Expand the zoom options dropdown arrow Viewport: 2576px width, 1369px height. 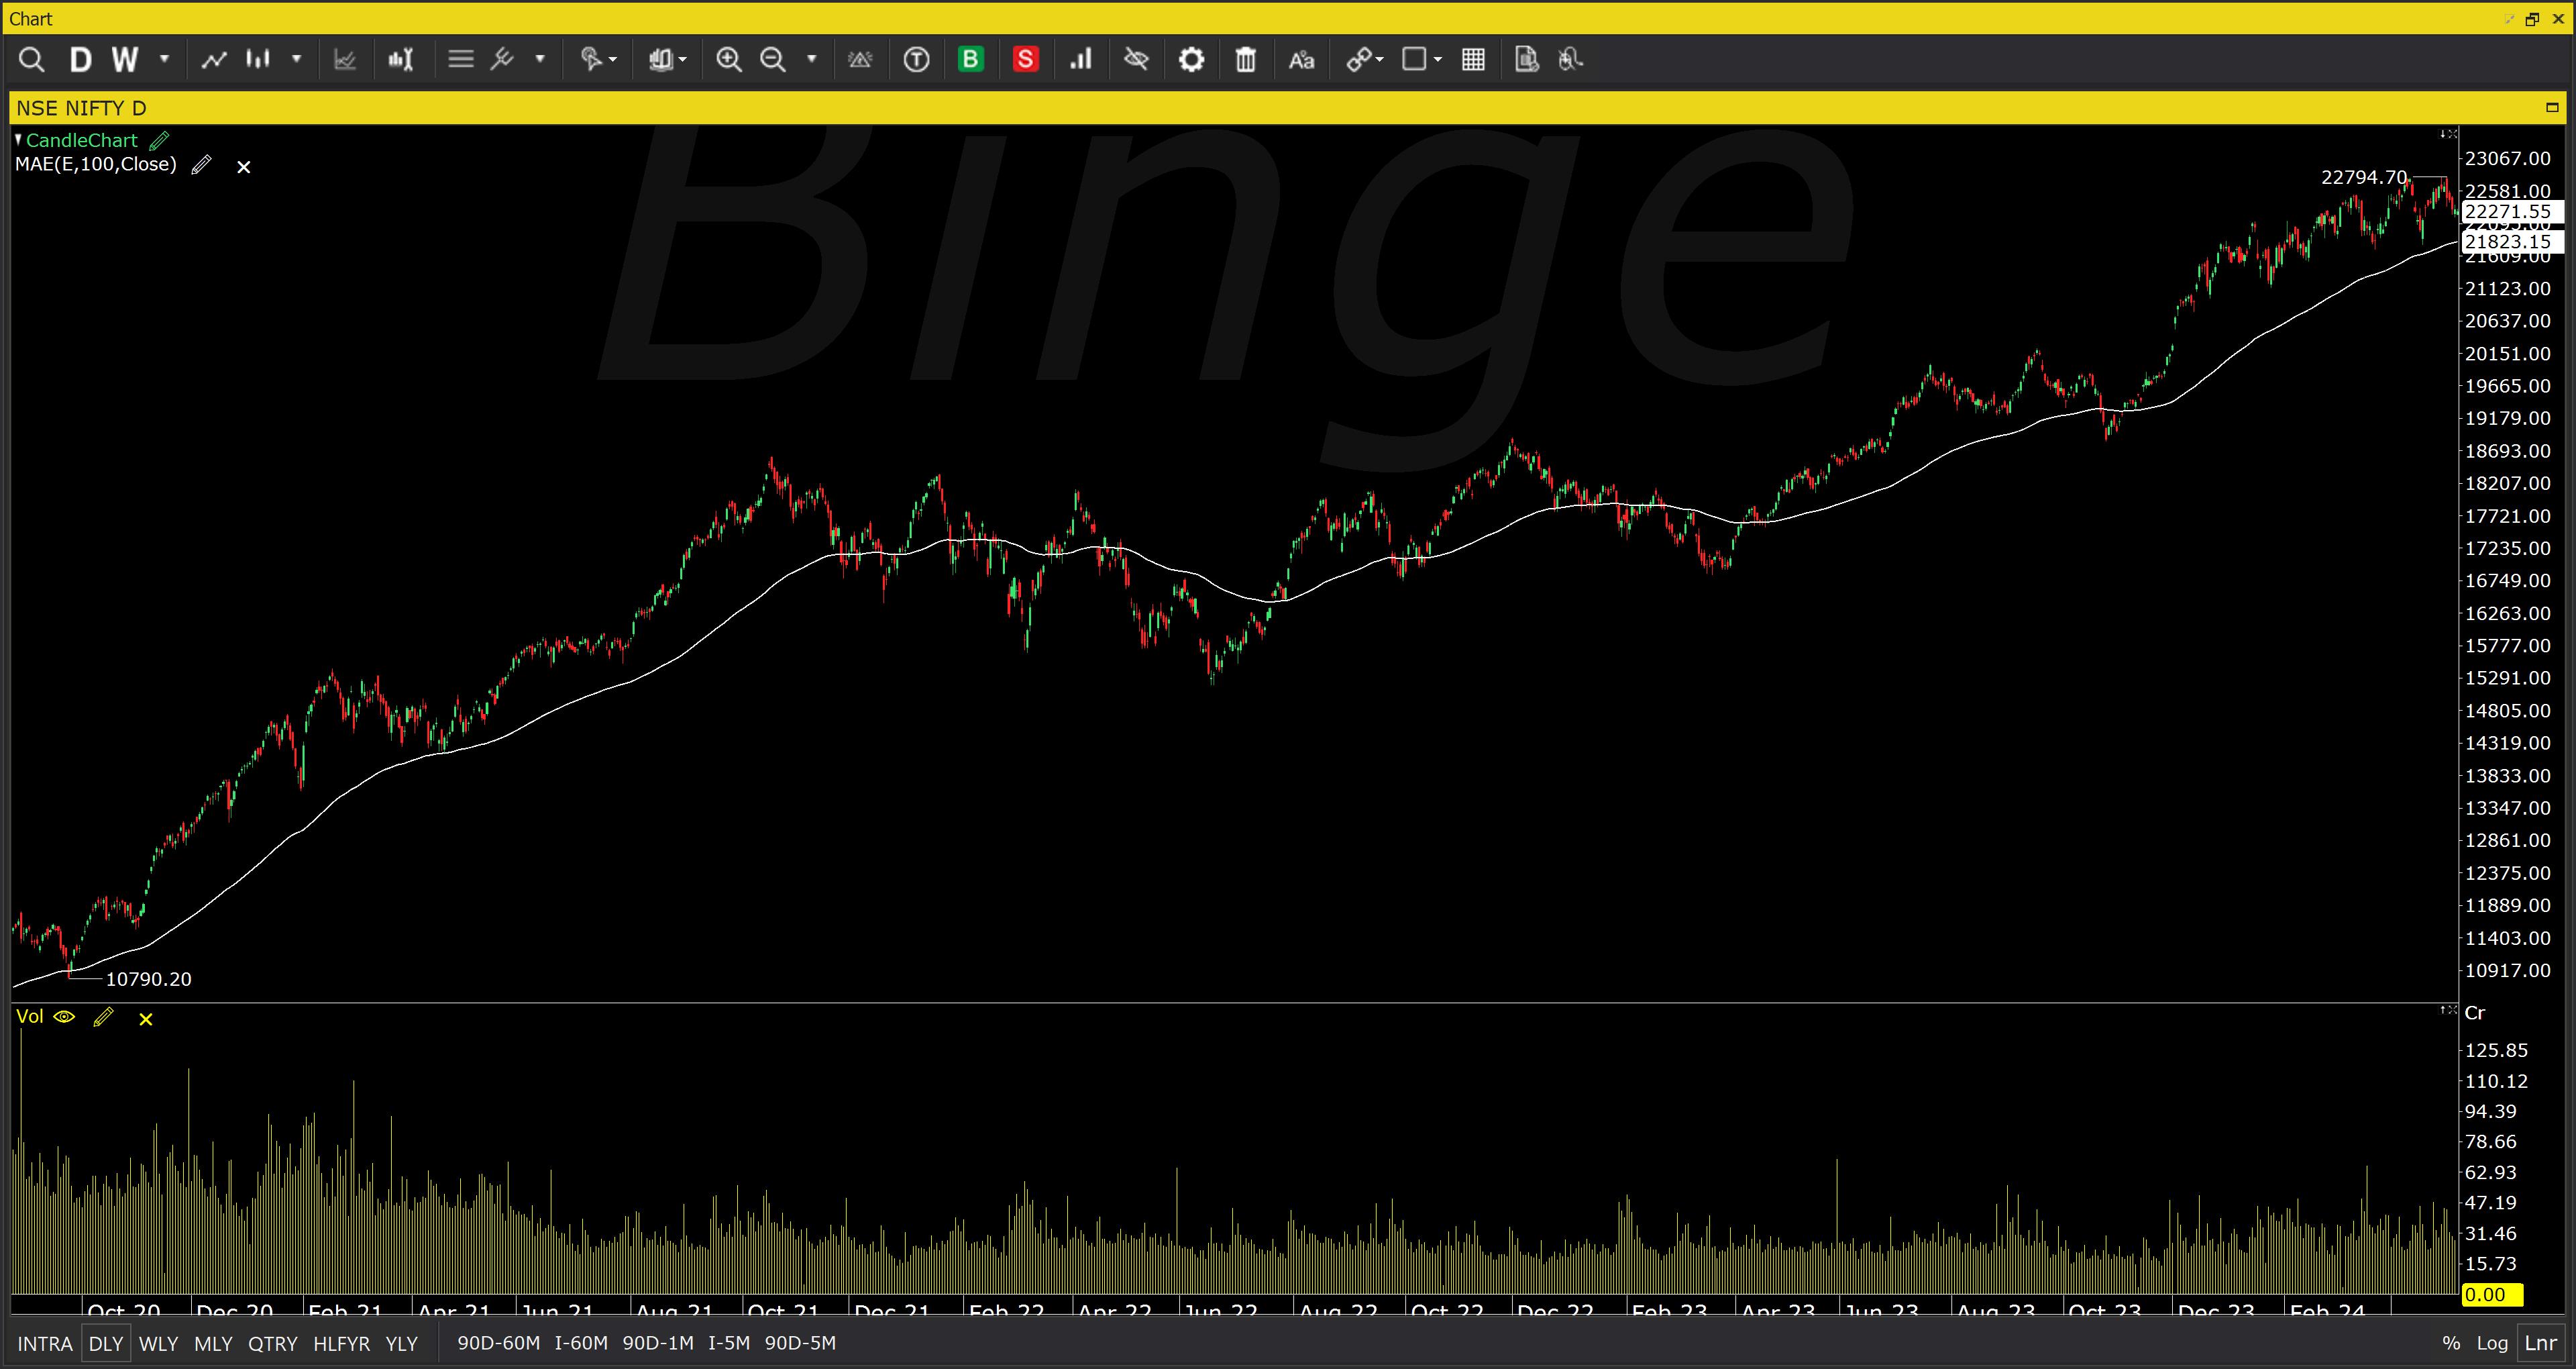tap(812, 60)
